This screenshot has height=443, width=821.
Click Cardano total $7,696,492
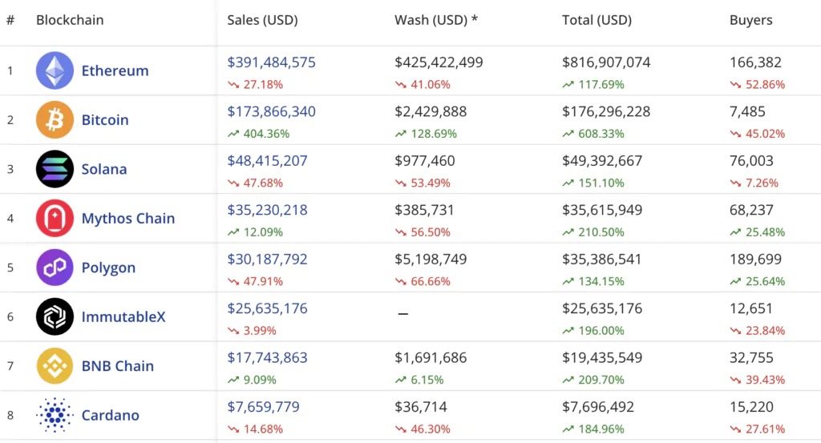pos(598,406)
